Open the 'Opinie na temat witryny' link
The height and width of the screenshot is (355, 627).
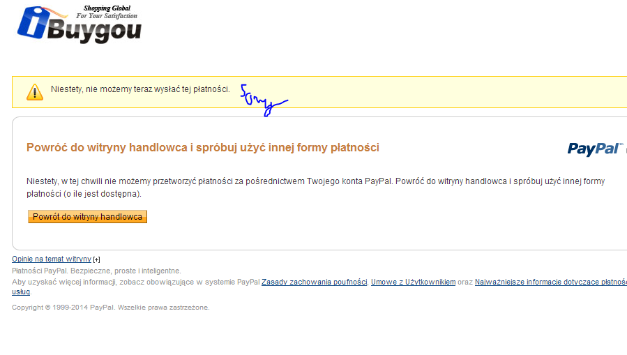[52, 259]
